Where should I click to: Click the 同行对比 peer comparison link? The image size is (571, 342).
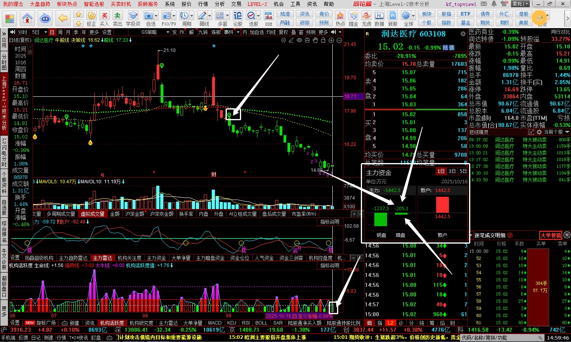pos(560,32)
